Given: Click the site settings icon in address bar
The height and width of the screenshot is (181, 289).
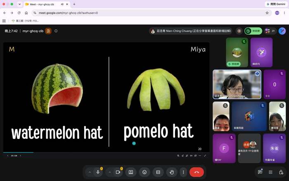Looking at the screenshot, I should click(x=35, y=13).
